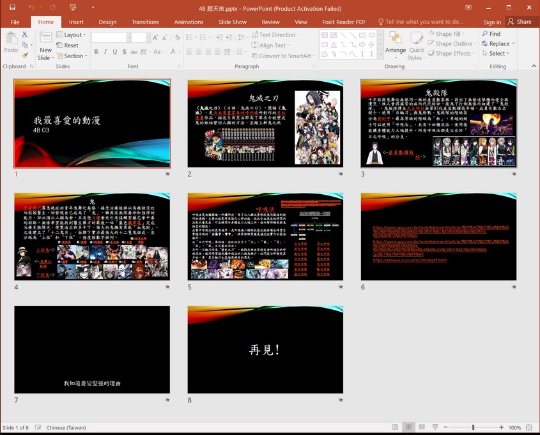Click Increase Font Size icon

point(155,38)
